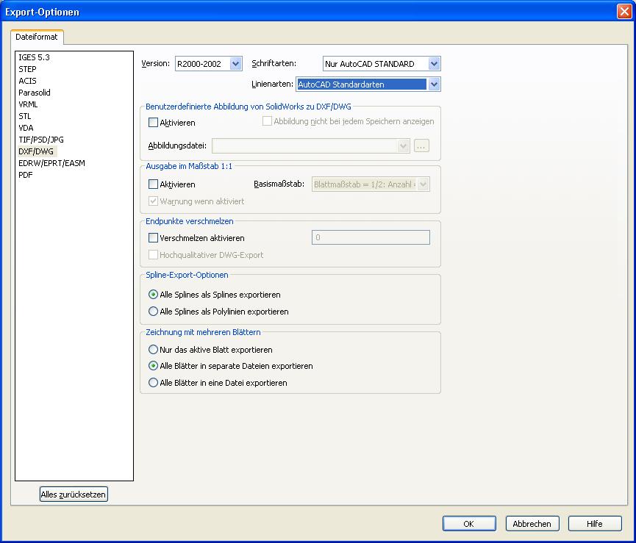Select VRML format entry
This screenshot has width=636, height=543.
(28, 104)
